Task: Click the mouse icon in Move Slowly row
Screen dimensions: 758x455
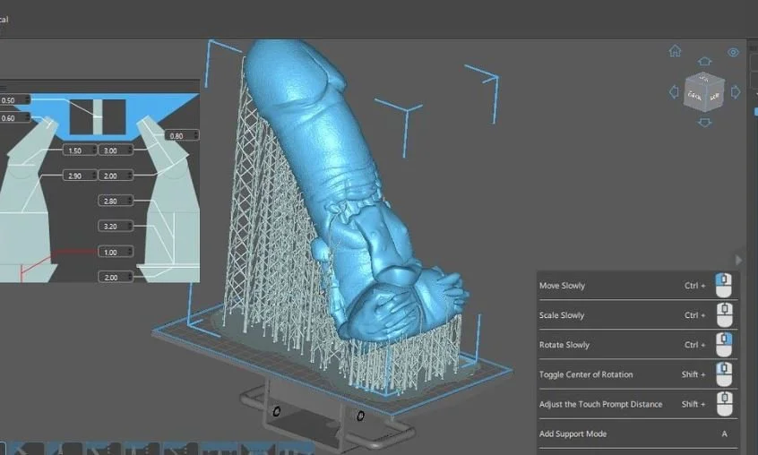Action: (724, 285)
